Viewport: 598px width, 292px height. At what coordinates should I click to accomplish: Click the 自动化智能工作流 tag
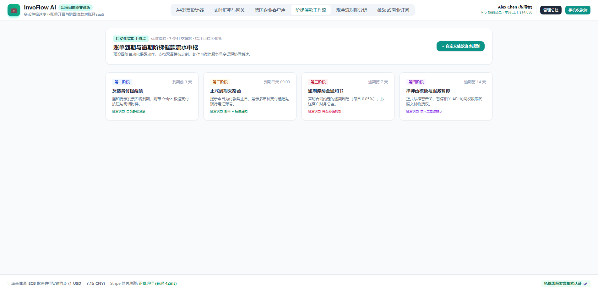pos(131,39)
